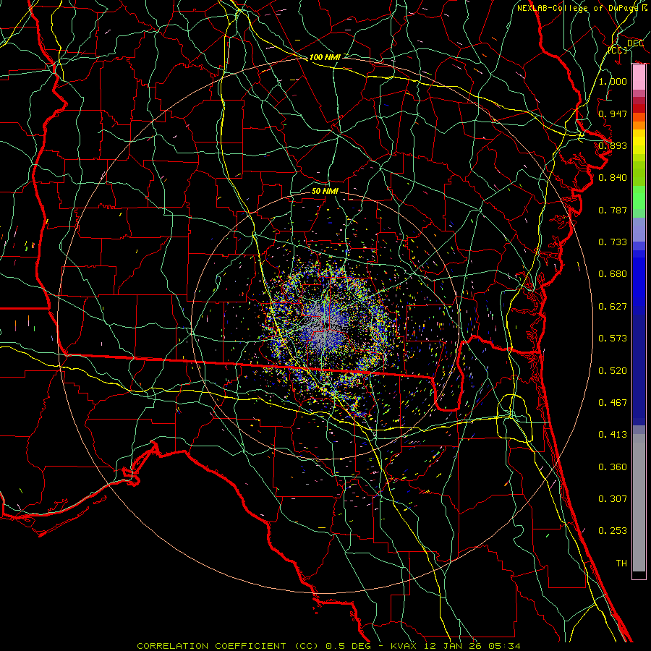Click the 0.733 legend value
This screenshot has height=651, width=651.
click(613, 242)
